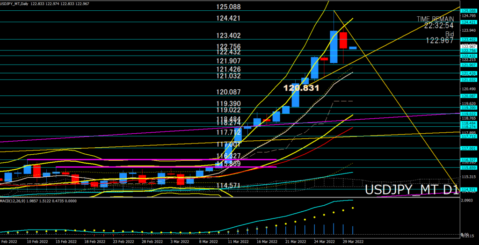Click the 119.022 tag on price axis
Image resolution: width=479 pixels, height=245 pixels.
coord(469,114)
